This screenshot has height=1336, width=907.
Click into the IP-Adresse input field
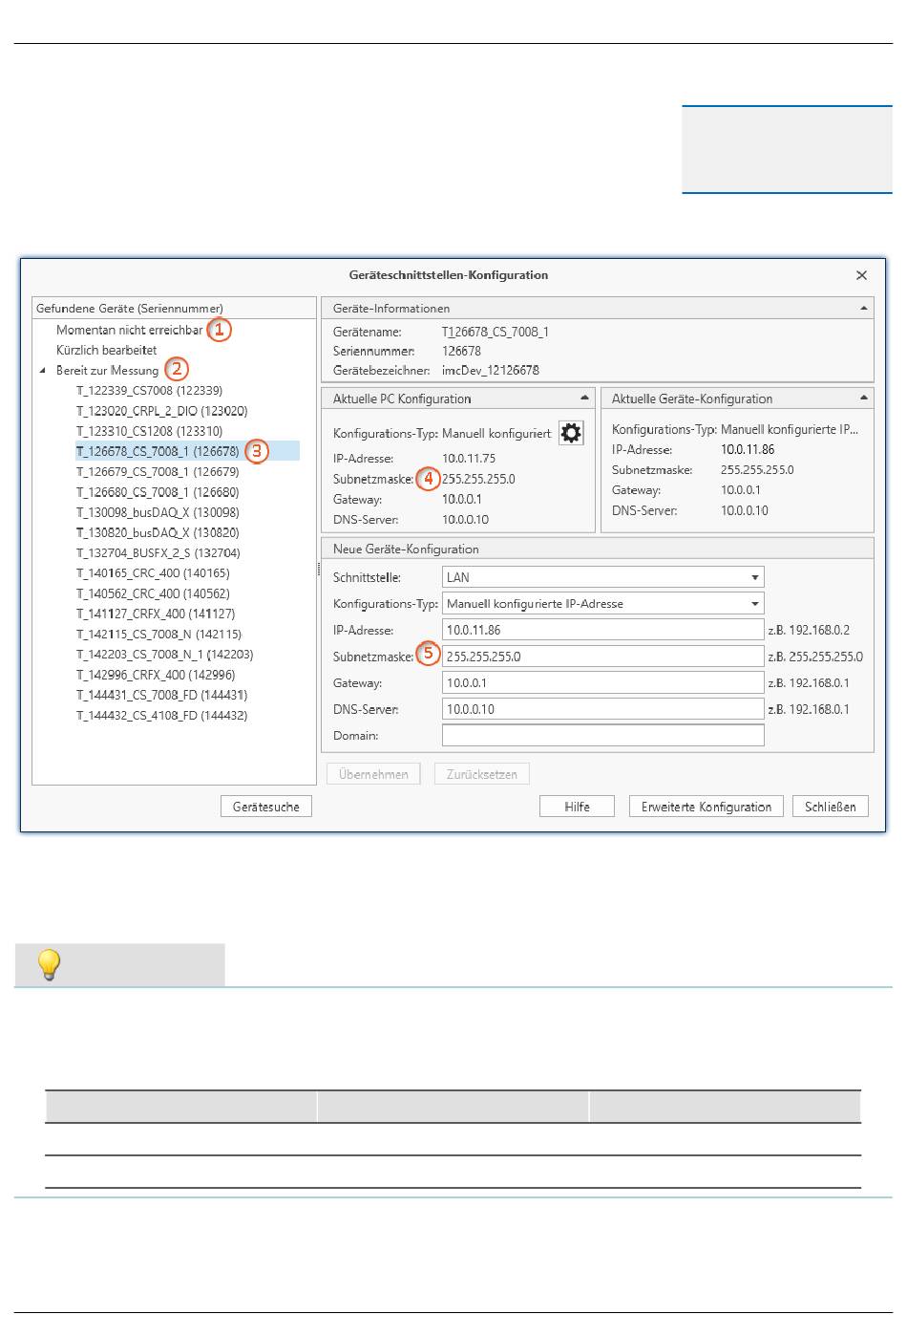coord(602,631)
